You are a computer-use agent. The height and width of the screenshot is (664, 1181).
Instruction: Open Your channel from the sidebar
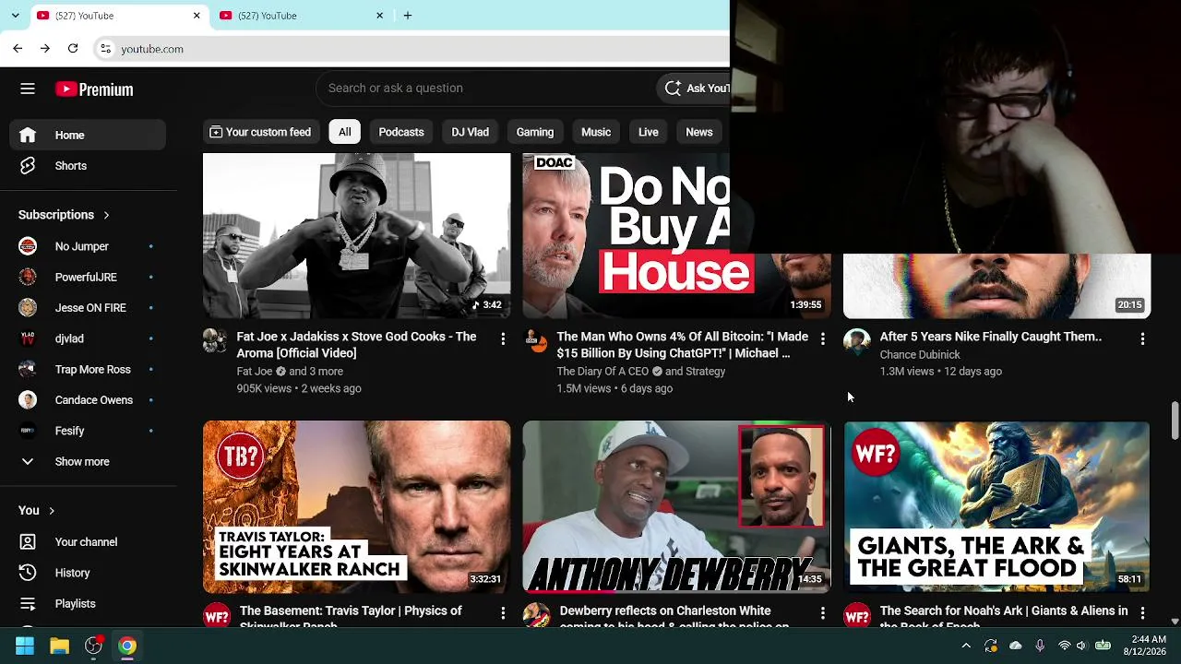pos(88,542)
